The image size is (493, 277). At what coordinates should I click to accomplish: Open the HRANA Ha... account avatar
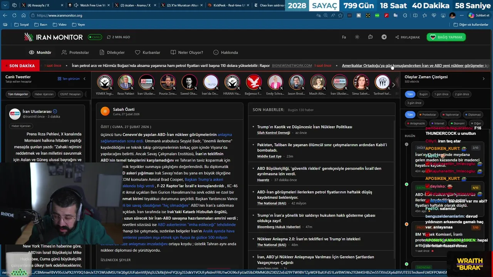coord(232,82)
